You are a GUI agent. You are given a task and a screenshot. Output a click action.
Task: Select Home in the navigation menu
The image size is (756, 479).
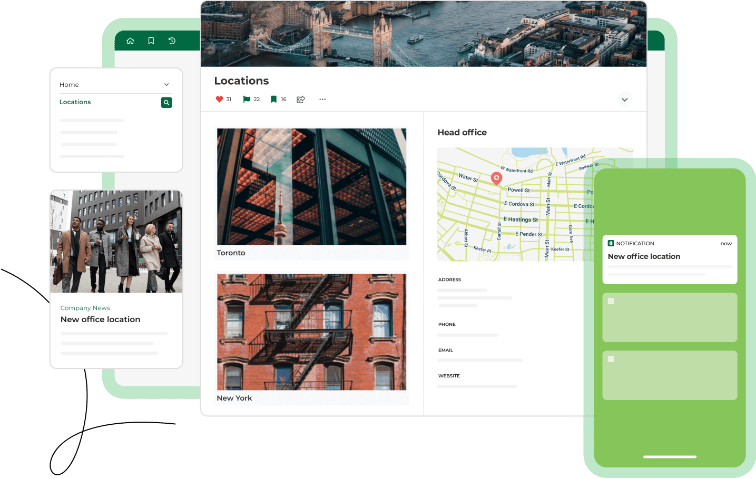(x=69, y=85)
